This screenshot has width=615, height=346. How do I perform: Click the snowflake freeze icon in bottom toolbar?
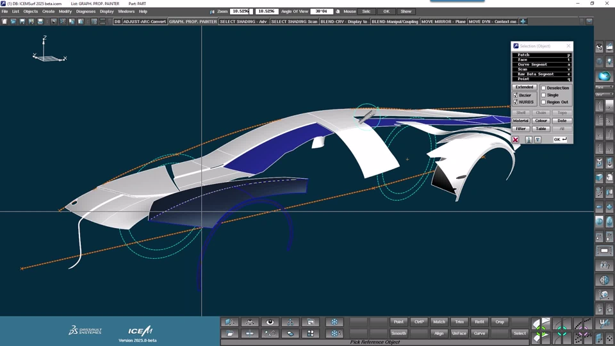point(334,322)
